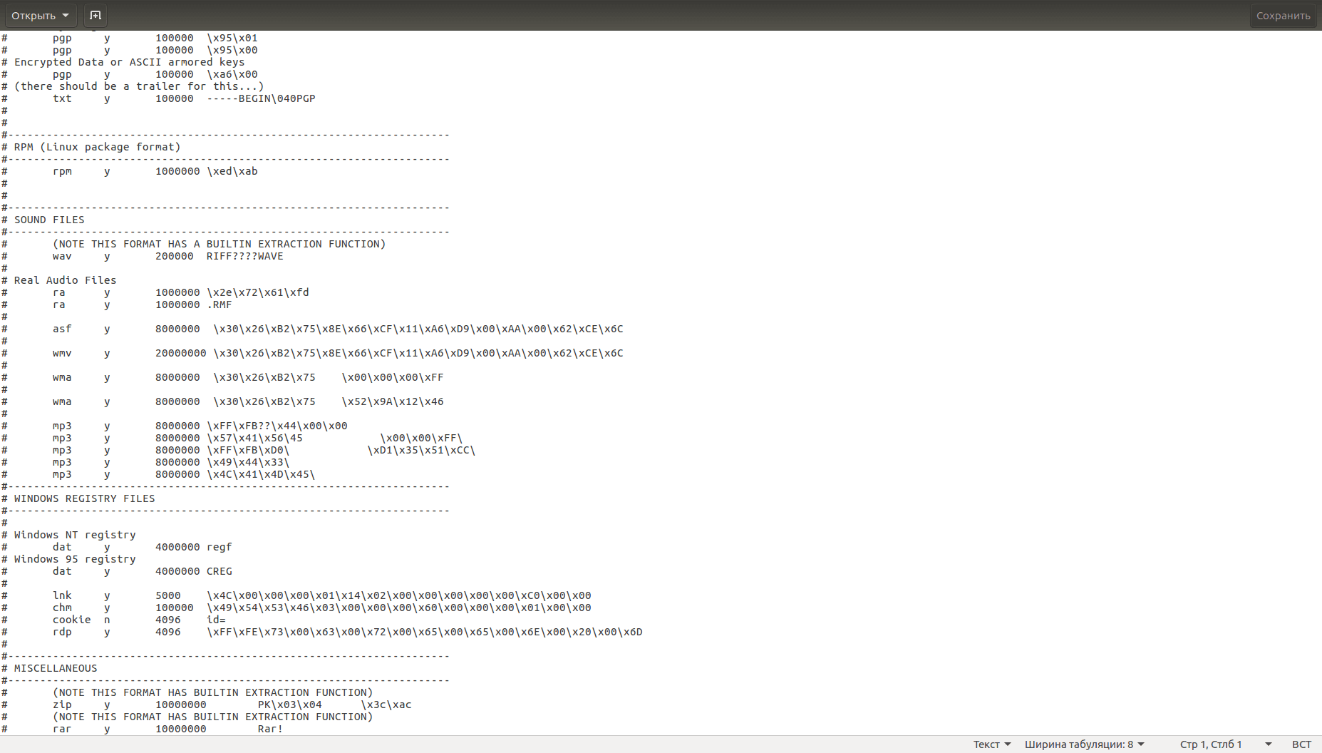The height and width of the screenshot is (753, 1322).
Task: Expand the arrow next to the line and column indicator
Action: tap(1268, 744)
